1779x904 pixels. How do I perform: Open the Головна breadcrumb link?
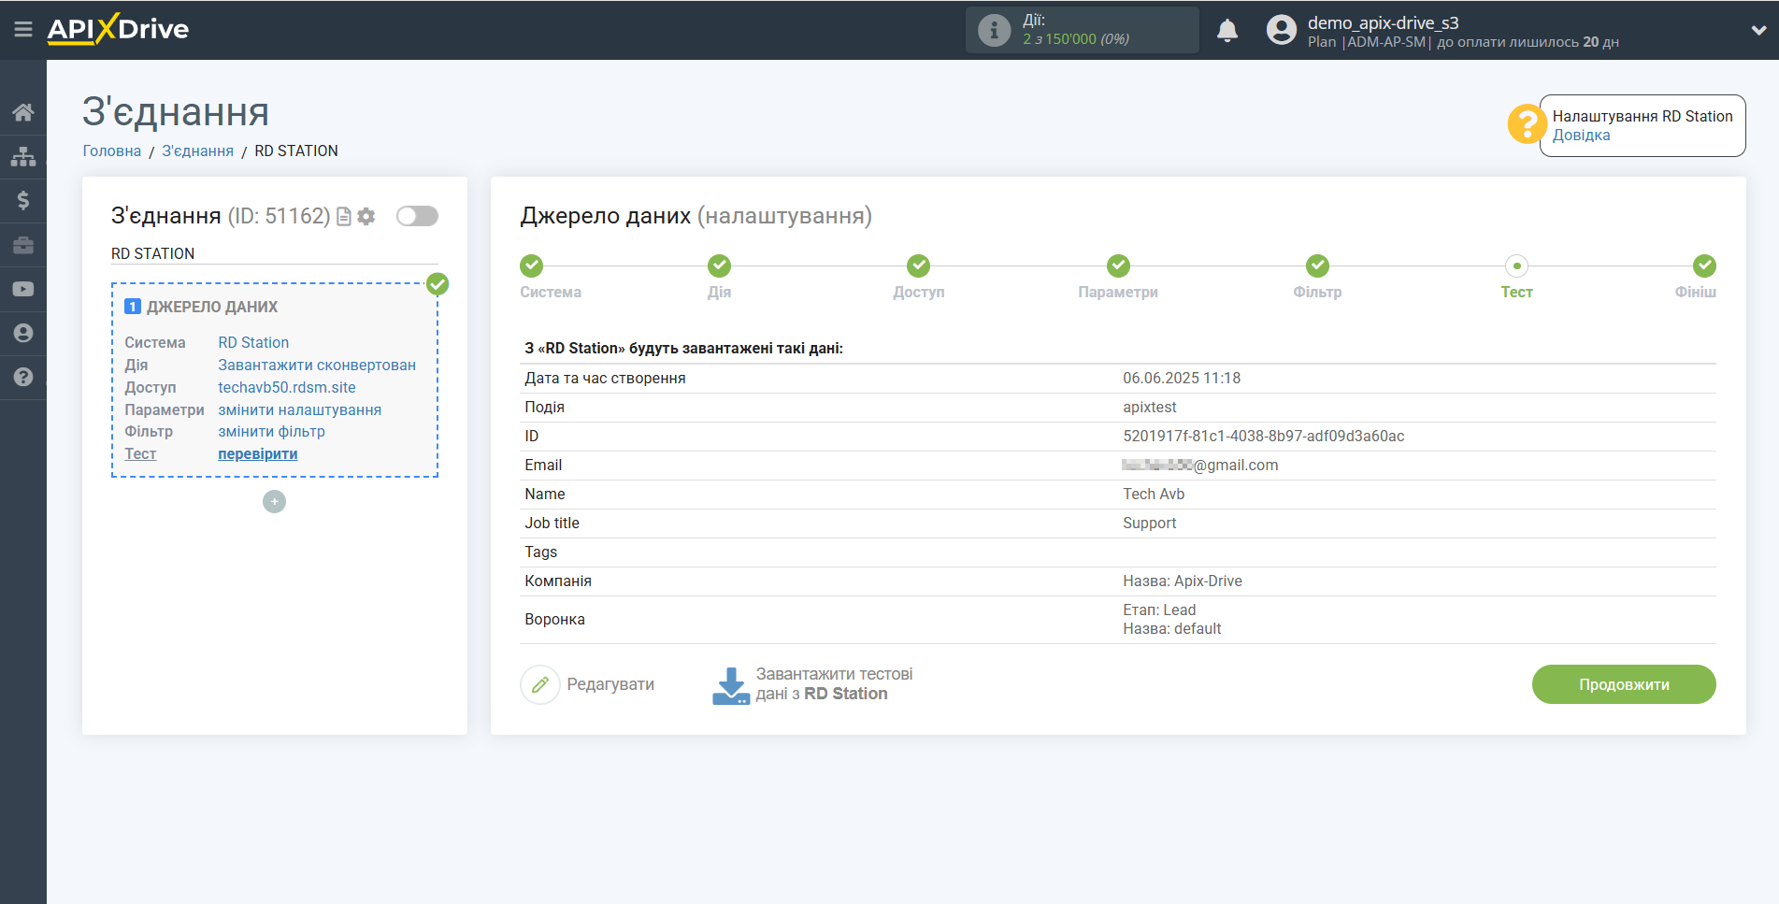point(112,151)
